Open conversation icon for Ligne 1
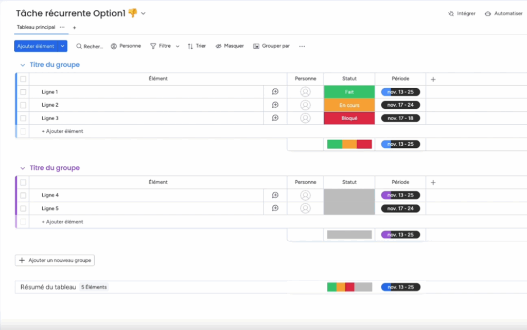Screen dimensions: 527x330 click(x=275, y=91)
